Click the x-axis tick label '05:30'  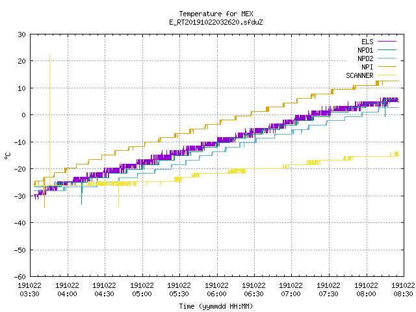tap(179, 294)
